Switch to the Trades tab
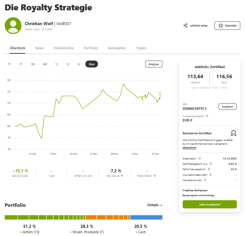This screenshot has width=245, height=236. click(x=141, y=48)
